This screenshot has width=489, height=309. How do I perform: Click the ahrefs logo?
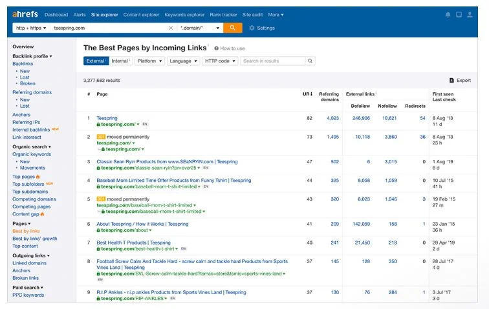pos(25,14)
